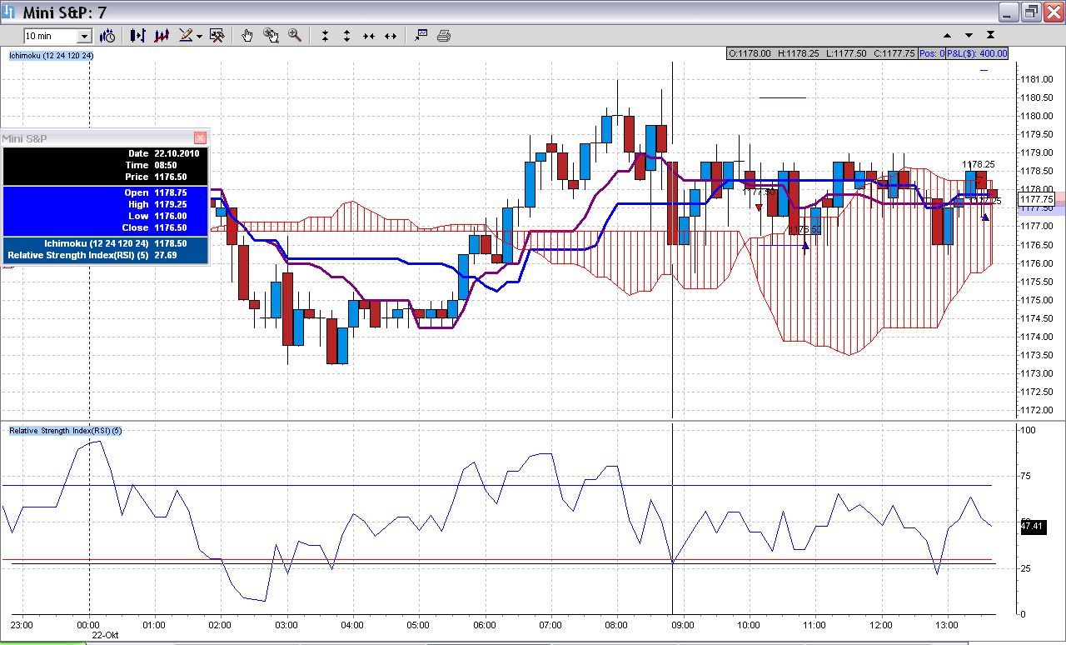
Task: Compress the chart horizontally
Action: [x=368, y=36]
